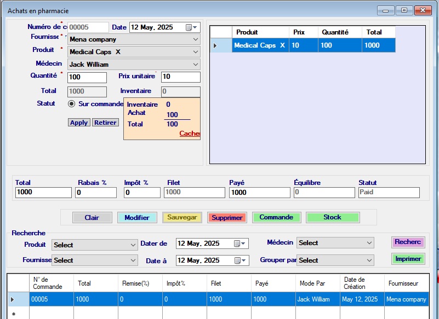This screenshot has height=319, width=439.
Task: Click the Apply button
Action: click(79, 123)
